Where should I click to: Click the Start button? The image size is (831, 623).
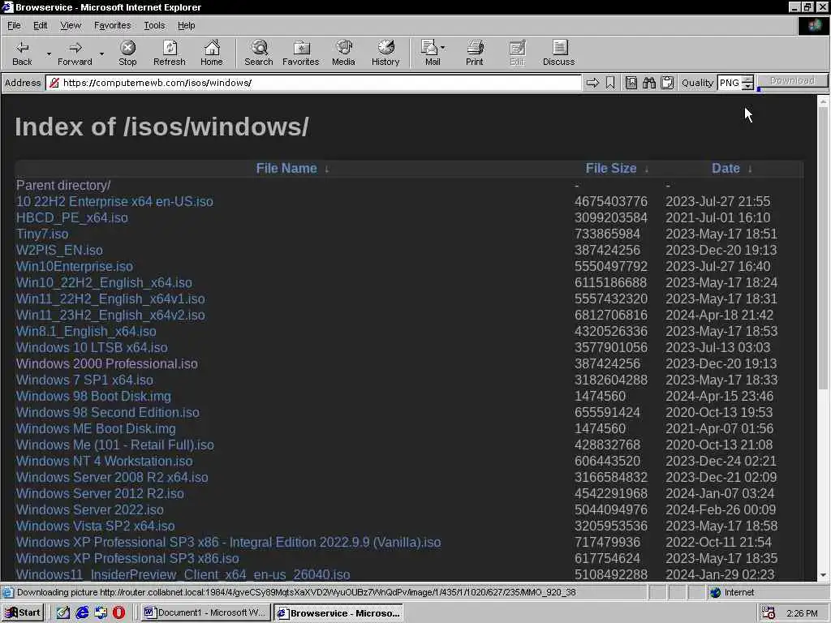point(23,613)
